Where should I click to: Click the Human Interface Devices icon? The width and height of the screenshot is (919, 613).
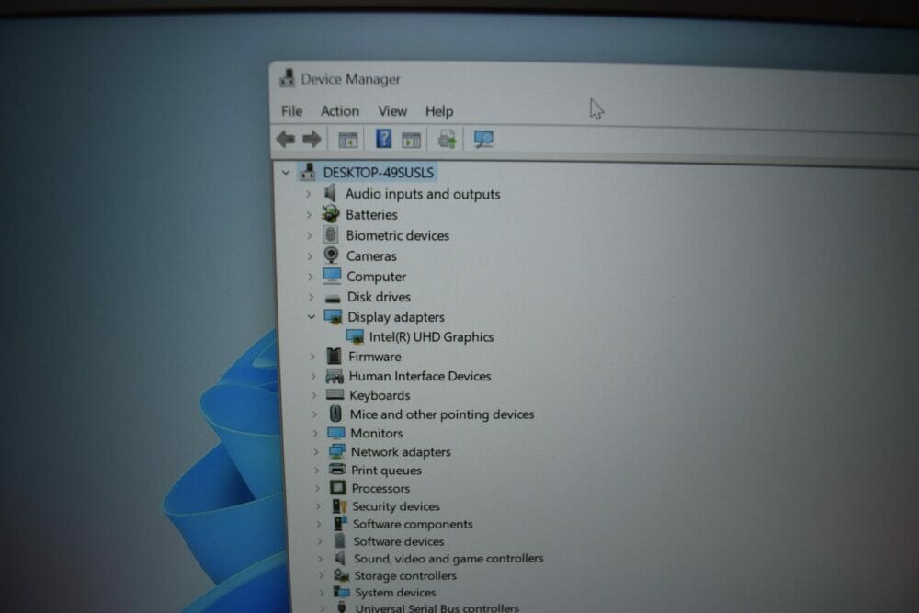335,376
